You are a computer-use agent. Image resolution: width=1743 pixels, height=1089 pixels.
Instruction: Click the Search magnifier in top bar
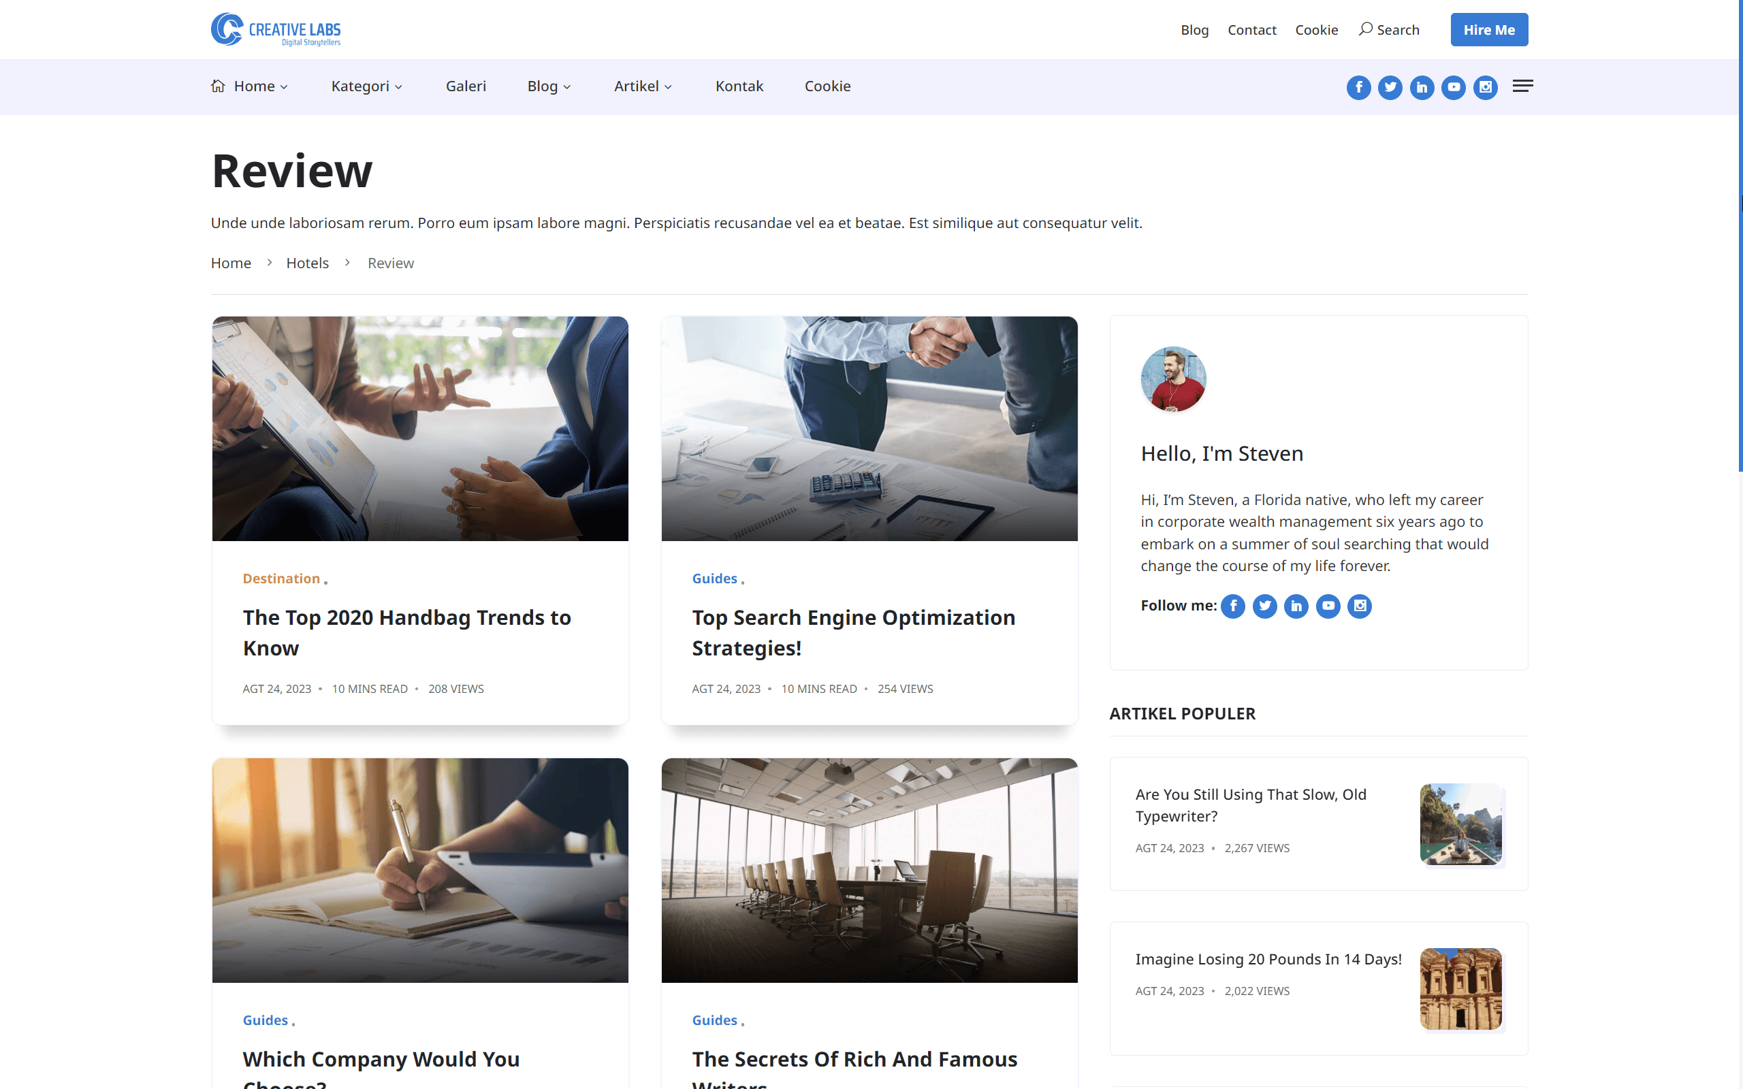pyautogui.click(x=1366, y=29)
